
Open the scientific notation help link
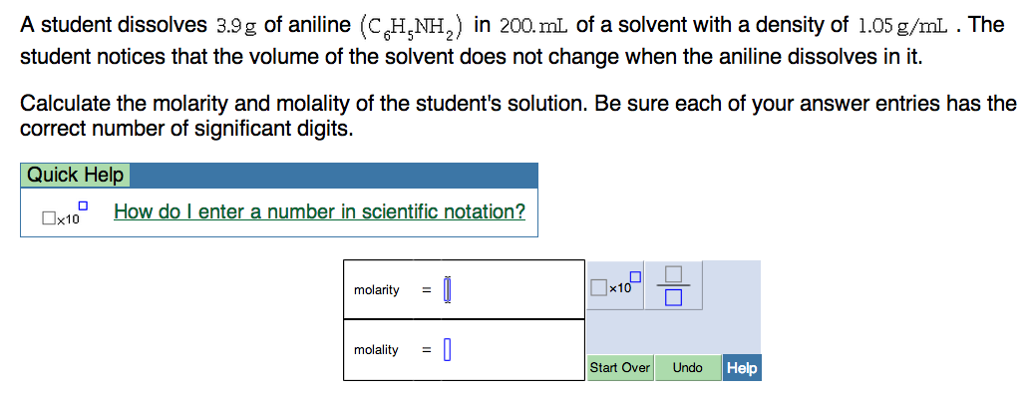click(319, 211)
